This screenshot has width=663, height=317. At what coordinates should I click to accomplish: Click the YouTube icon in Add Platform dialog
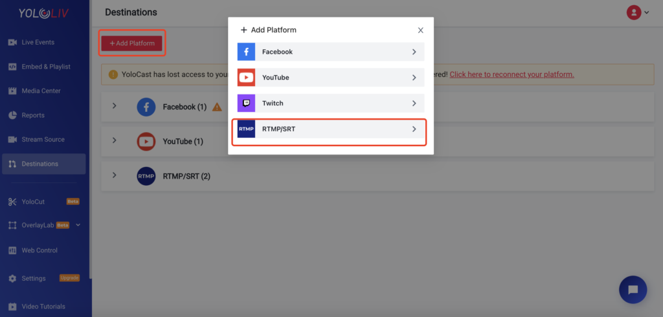(x=246, y=78)
